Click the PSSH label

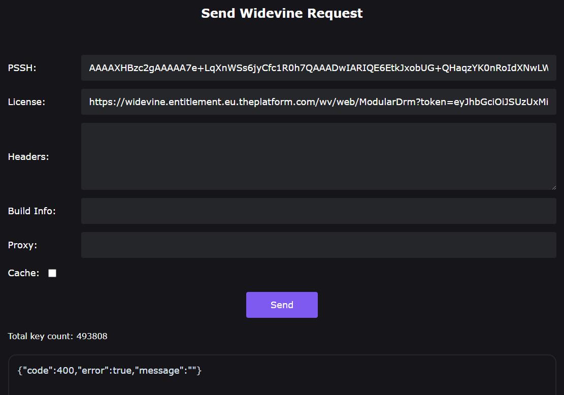click(x=22, y=68)
